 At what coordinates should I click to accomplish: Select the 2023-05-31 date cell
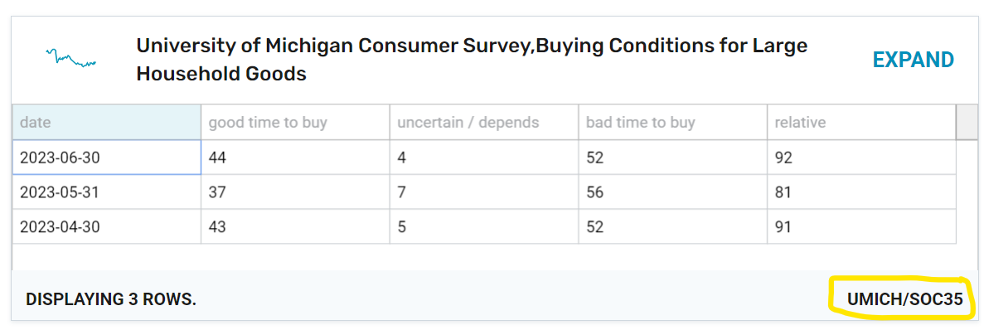[107, 192]
